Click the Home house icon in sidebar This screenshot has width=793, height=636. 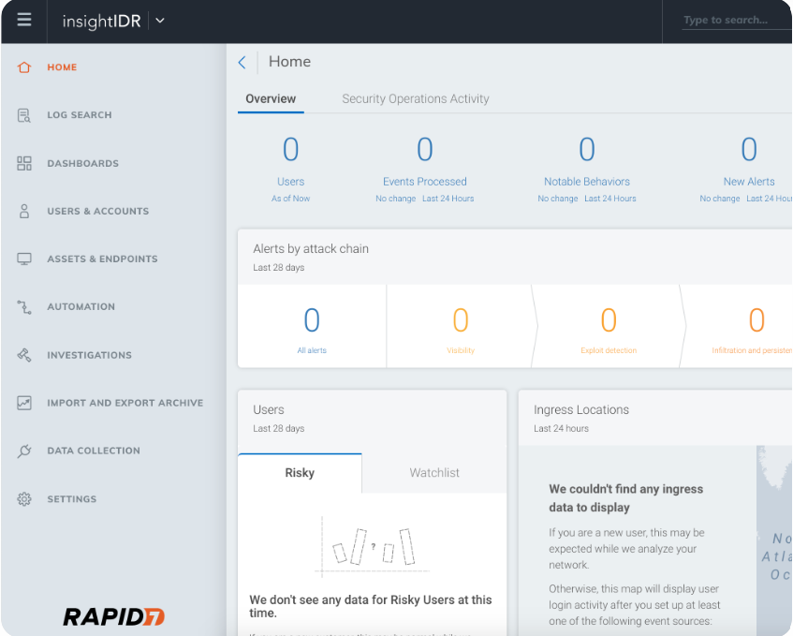tap(24, 67)
